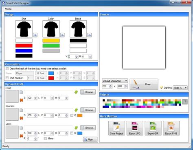Pick the yellow Collar color swatch
The width and height of the screenshot is (193, 150).
[51, 41]
